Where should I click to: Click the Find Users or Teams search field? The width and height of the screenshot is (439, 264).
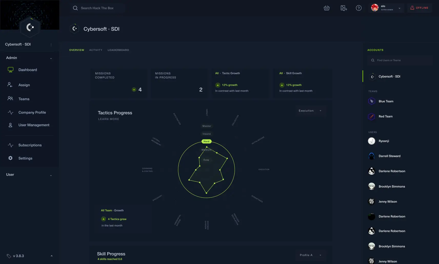pos(400,60)
